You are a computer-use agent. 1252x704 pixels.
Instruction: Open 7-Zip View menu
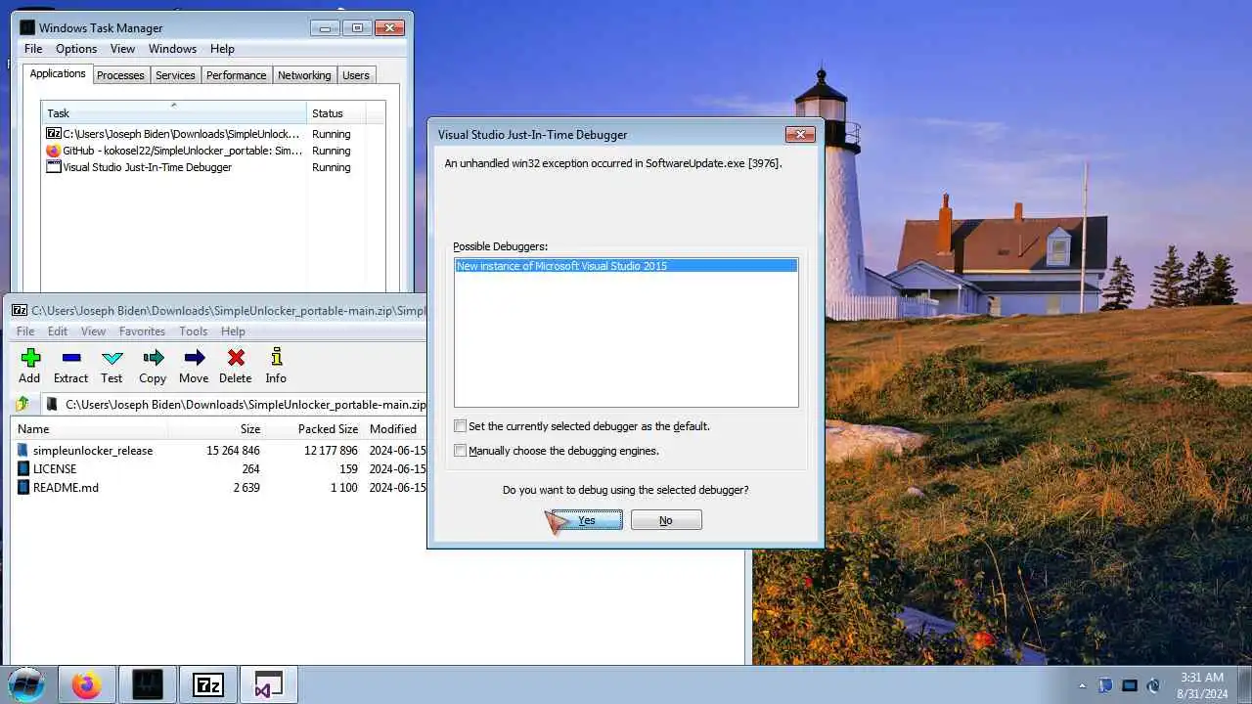point(93,331)
